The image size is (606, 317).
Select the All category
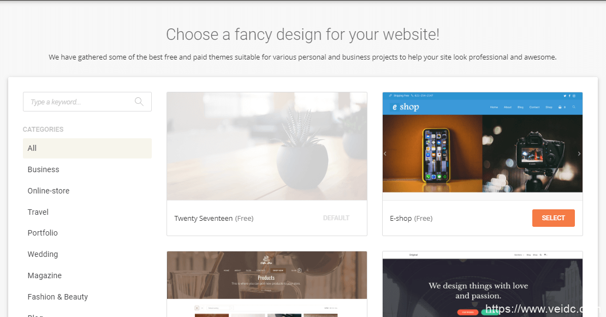tap(87, 148)
